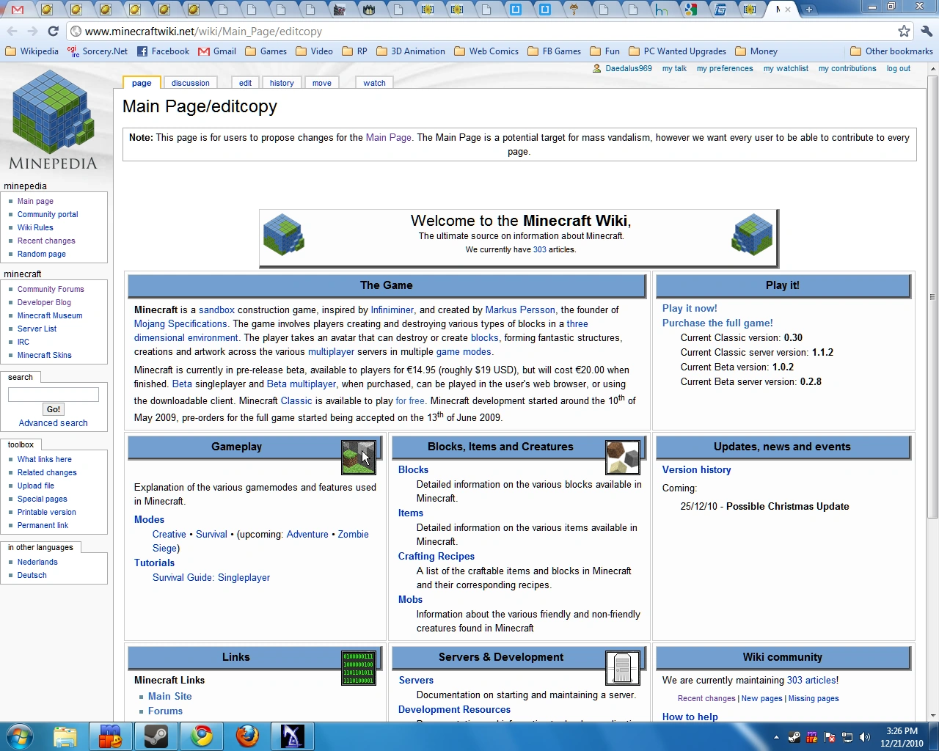Click the 'my preferences' link

725,68
